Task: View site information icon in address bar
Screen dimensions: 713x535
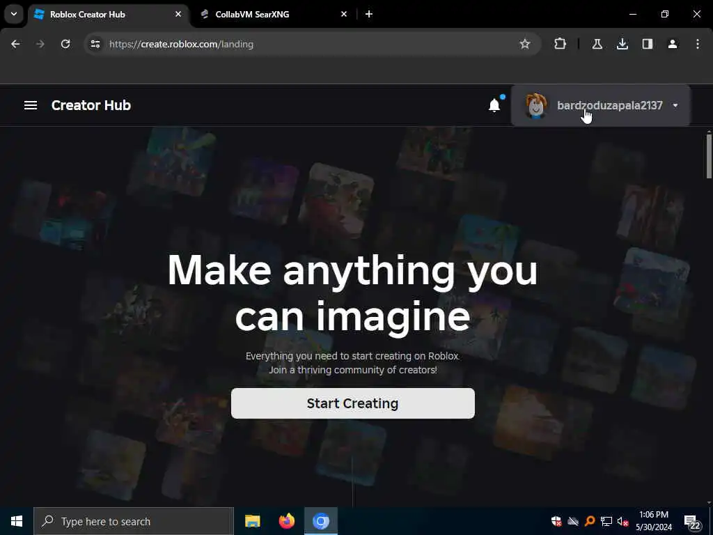Action: click(x=95, y=44)
